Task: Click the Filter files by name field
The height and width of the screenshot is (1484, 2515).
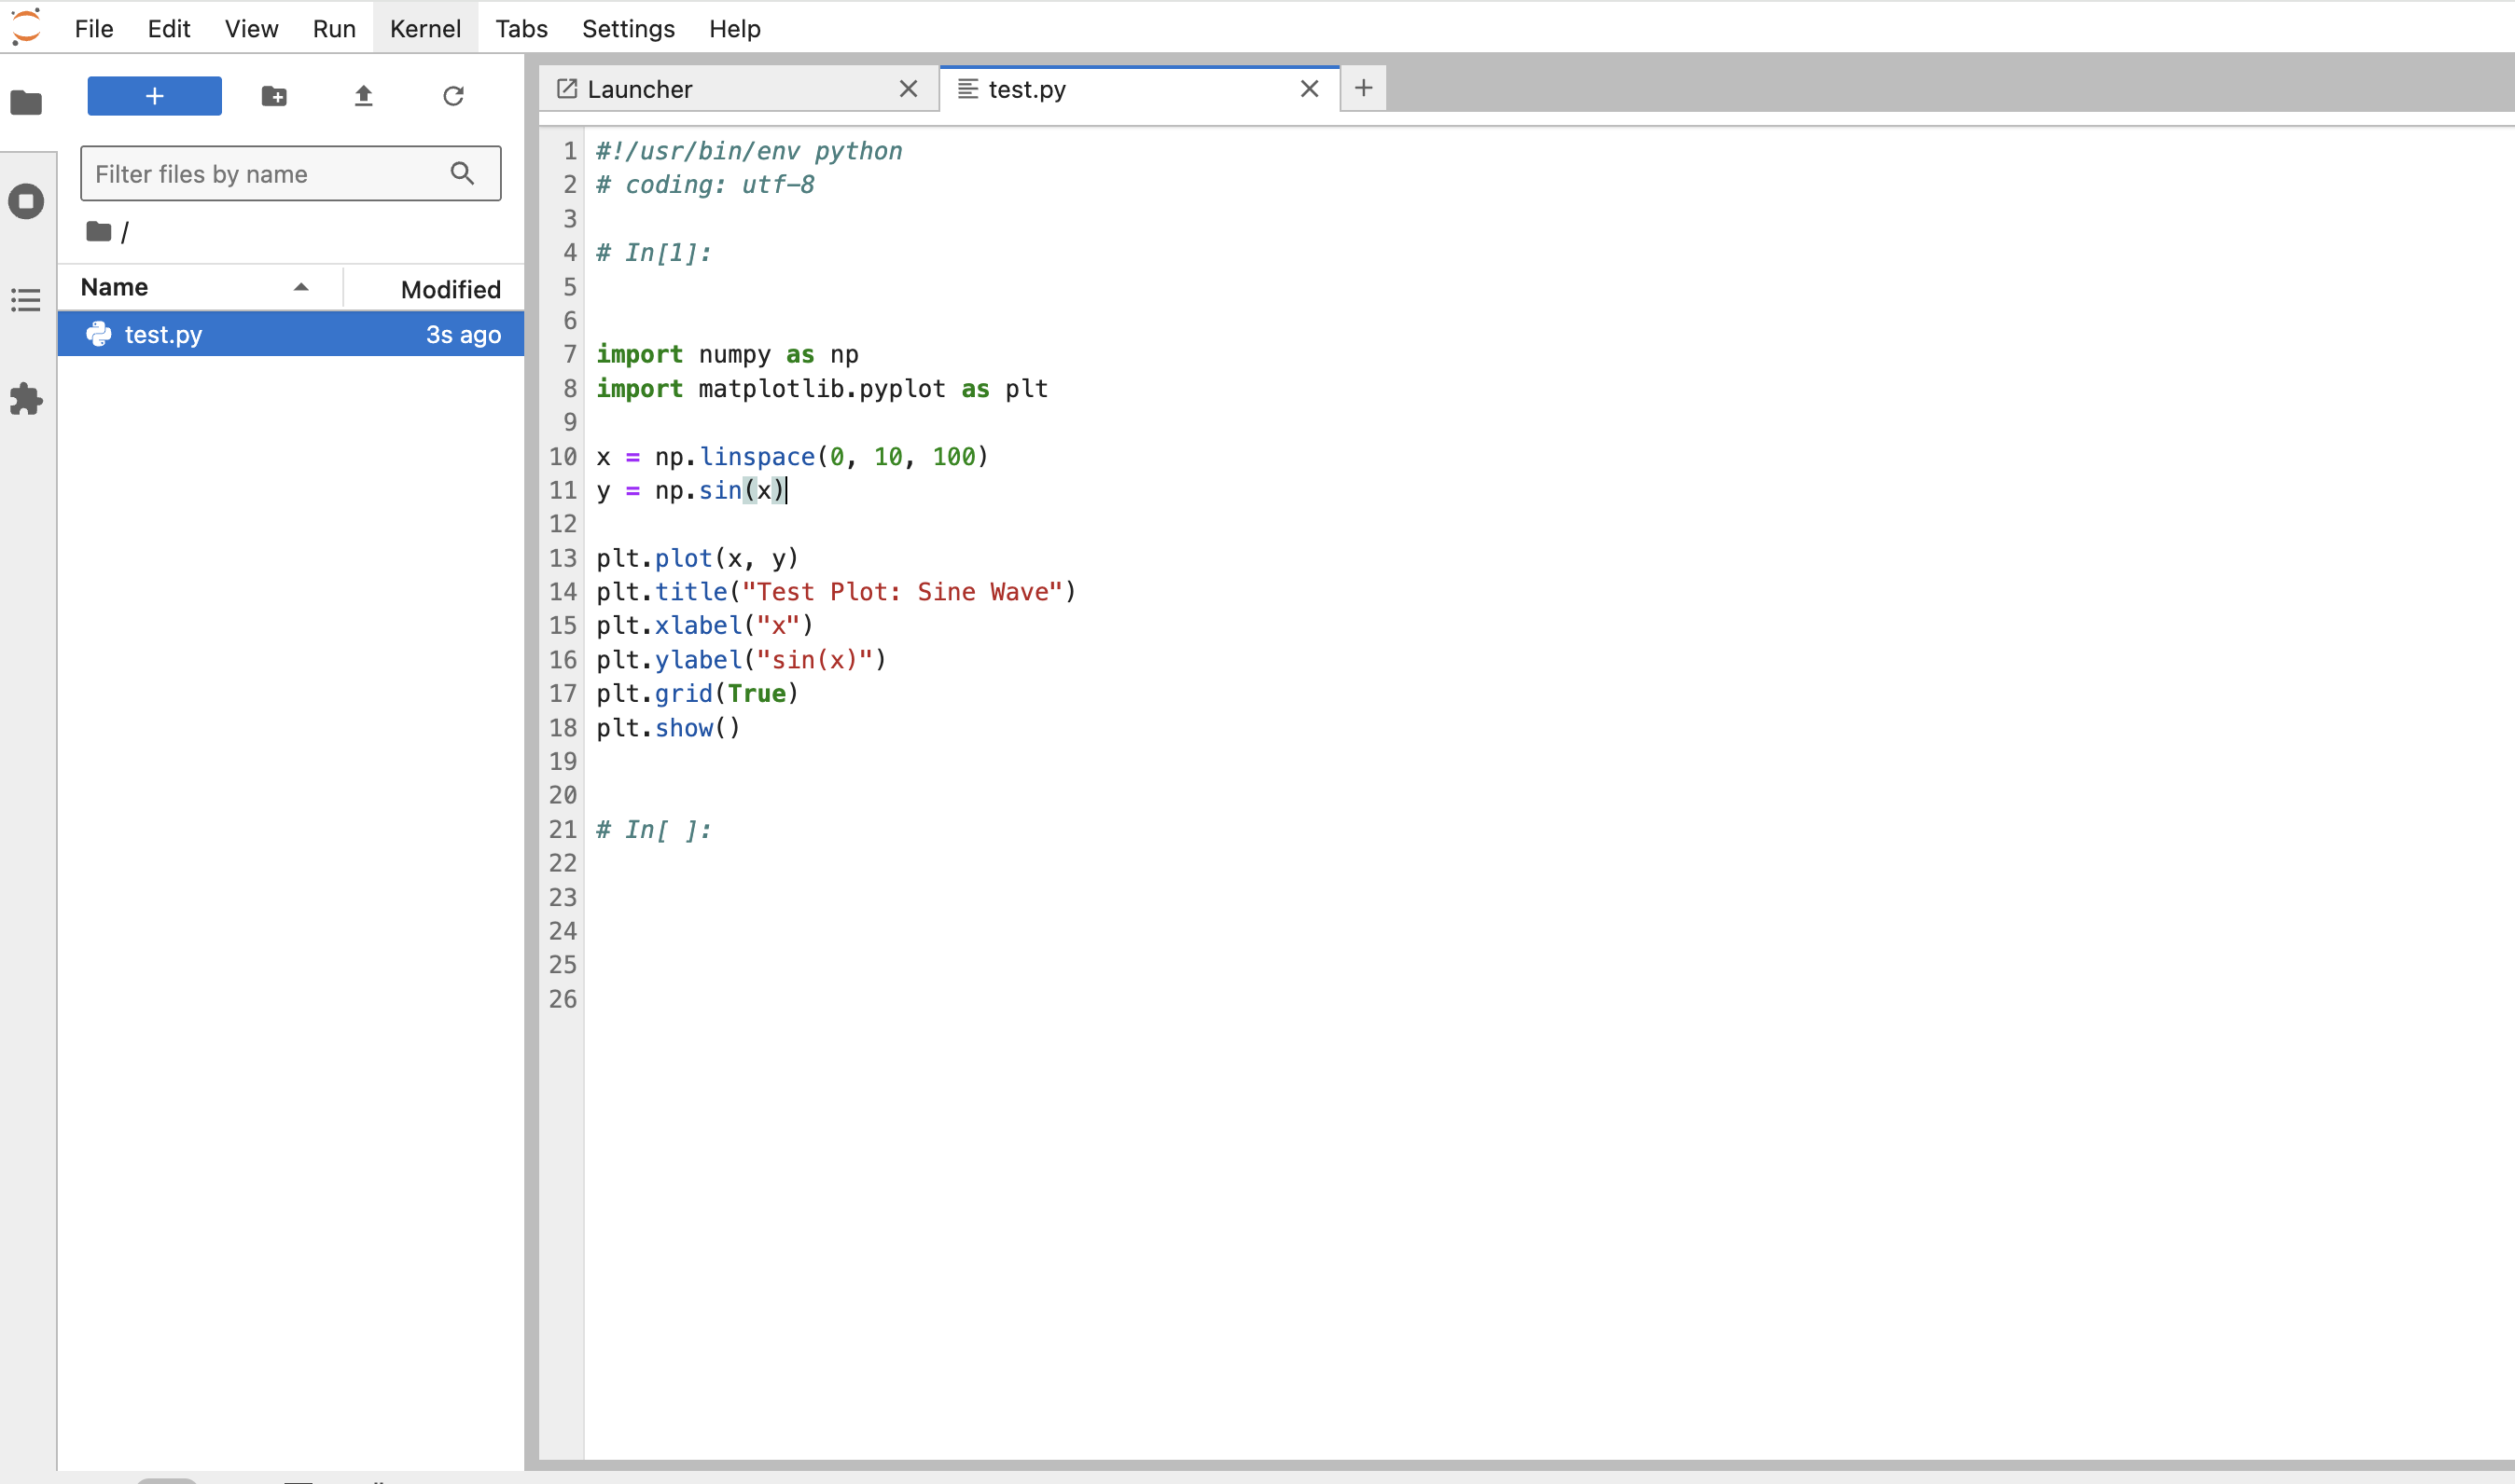Action: pos(290,174)
